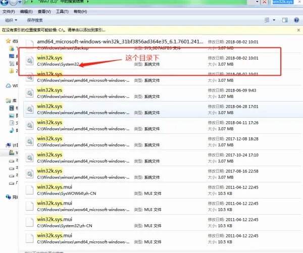The image size is (303, 253).
Task: Select the amd64_microsoft-windows-win32k_31bf3856ad364e35 file name
Action: (x=120, y=41)
